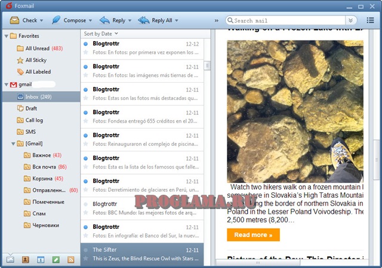Open the calendar icon in bottom bar
This screenshot has height=268, width=382.
pos(41,260)
